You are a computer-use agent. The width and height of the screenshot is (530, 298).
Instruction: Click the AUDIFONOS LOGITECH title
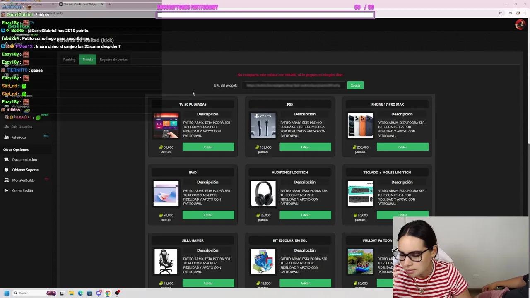pyautogui.click(x=290, y=172)
